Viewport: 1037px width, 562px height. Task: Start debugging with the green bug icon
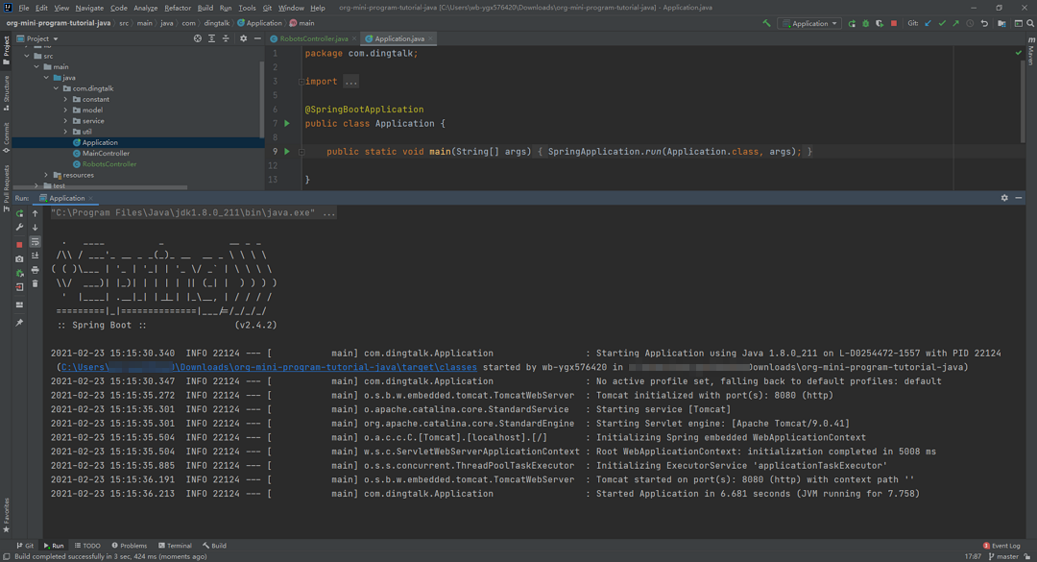865,23
